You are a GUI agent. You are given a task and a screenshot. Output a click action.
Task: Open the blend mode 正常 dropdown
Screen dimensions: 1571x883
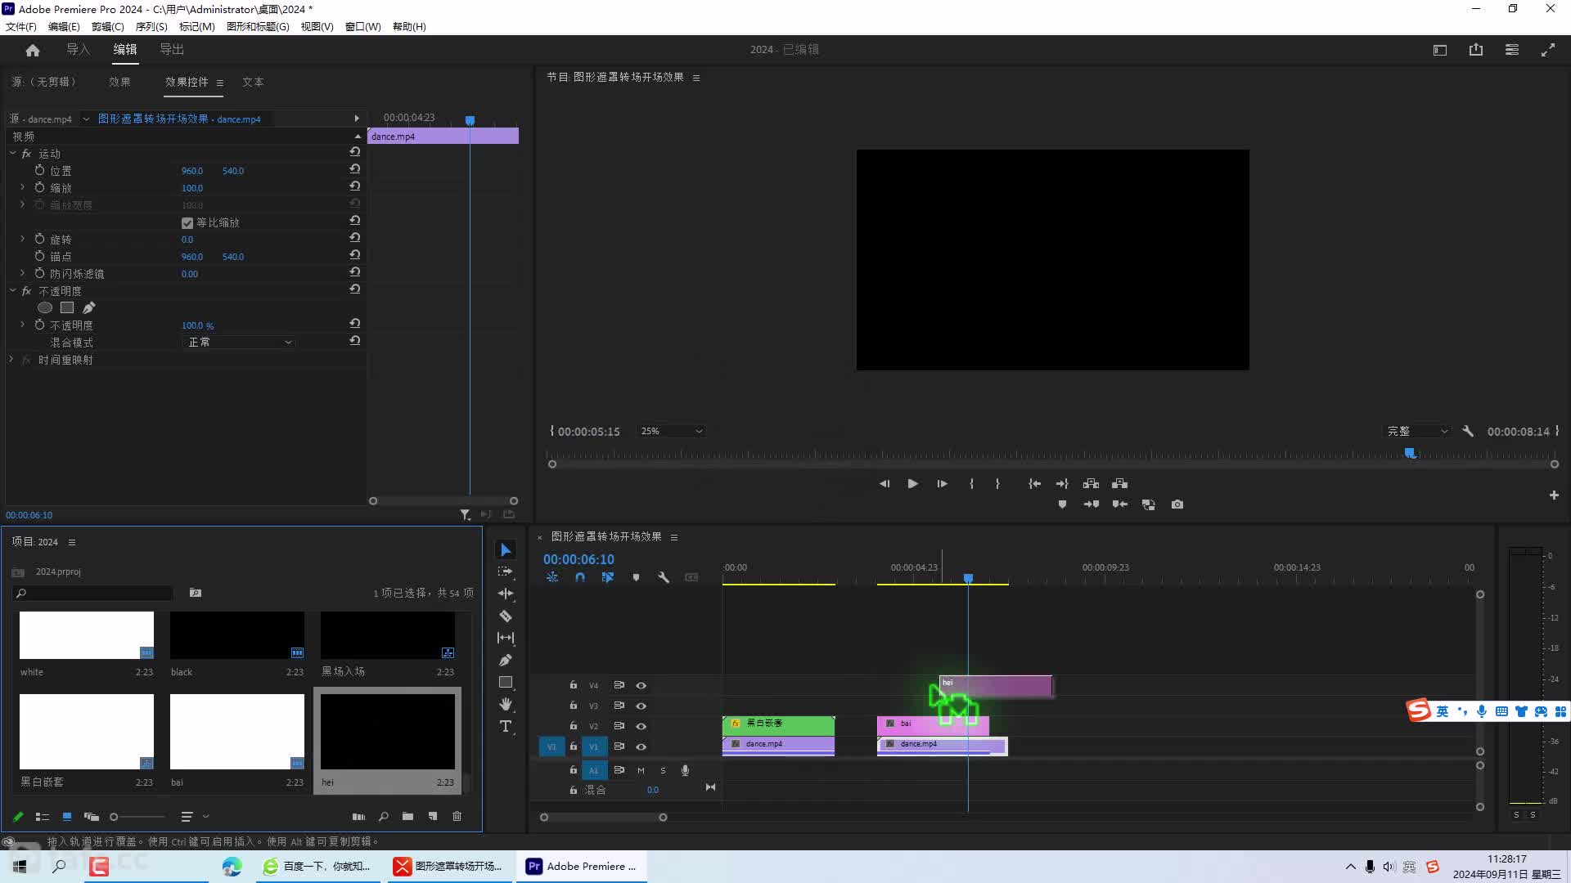tap(238, 342)
